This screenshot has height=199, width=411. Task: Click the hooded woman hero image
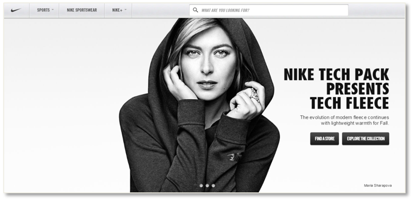(199, 105)
